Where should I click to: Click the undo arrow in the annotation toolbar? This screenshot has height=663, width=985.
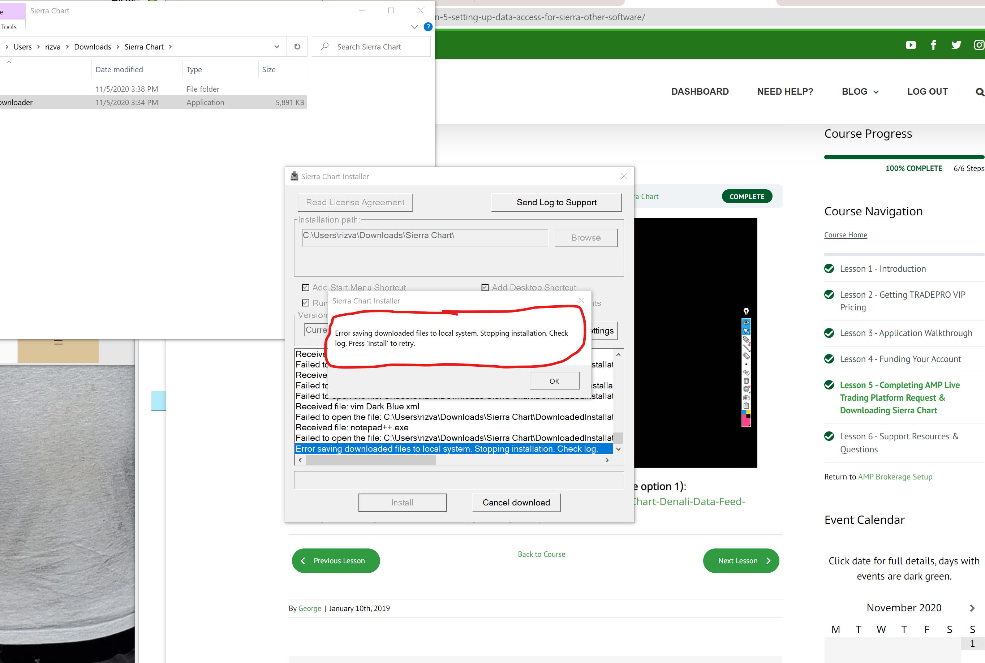pos(746,373)
